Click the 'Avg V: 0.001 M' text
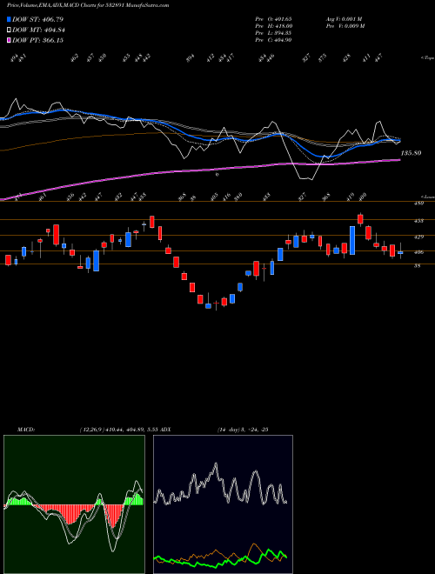 coord(344,19)
